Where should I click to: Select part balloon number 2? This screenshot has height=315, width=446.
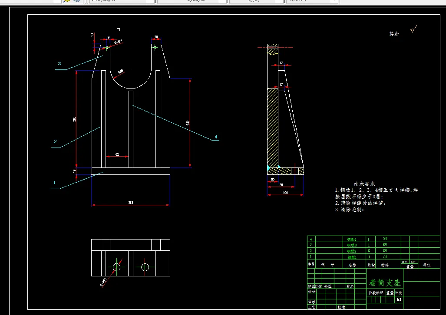coord(55,141)
